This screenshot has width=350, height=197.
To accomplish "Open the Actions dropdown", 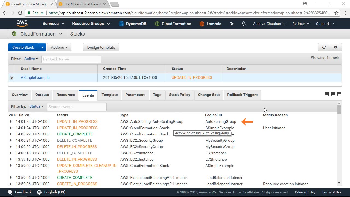I will pyautogui.click(x=59, y=47).
